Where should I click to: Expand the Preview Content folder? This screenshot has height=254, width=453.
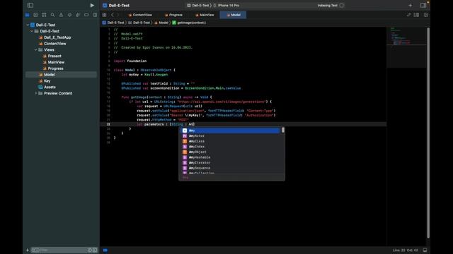pyautogui.click(x=36, y=93)
